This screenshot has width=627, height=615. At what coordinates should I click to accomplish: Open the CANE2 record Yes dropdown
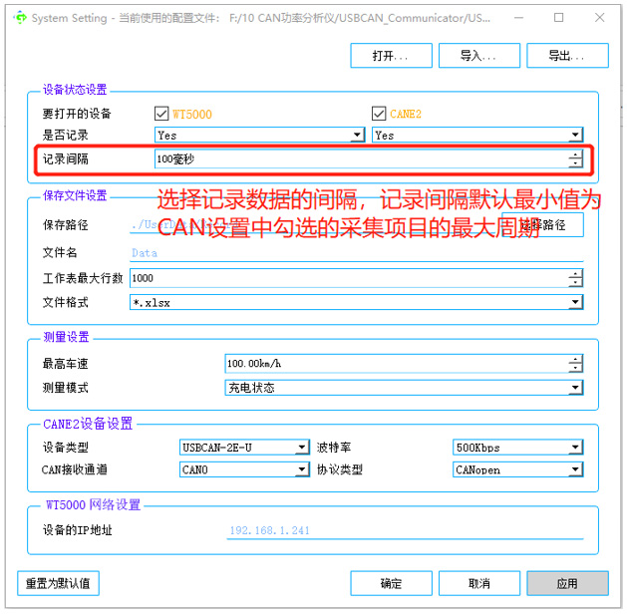click(x=476, y=136)
